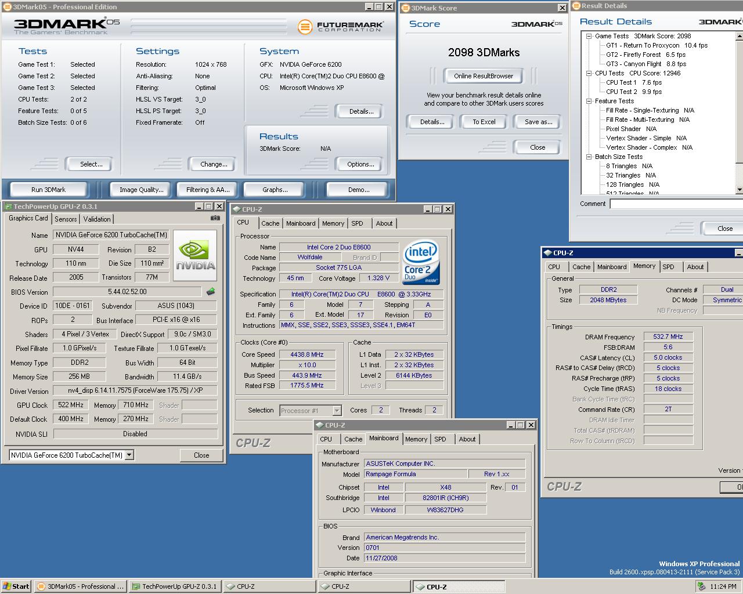
Task: Select CPU Test 1 result row
Action: (x=634, y=82)
